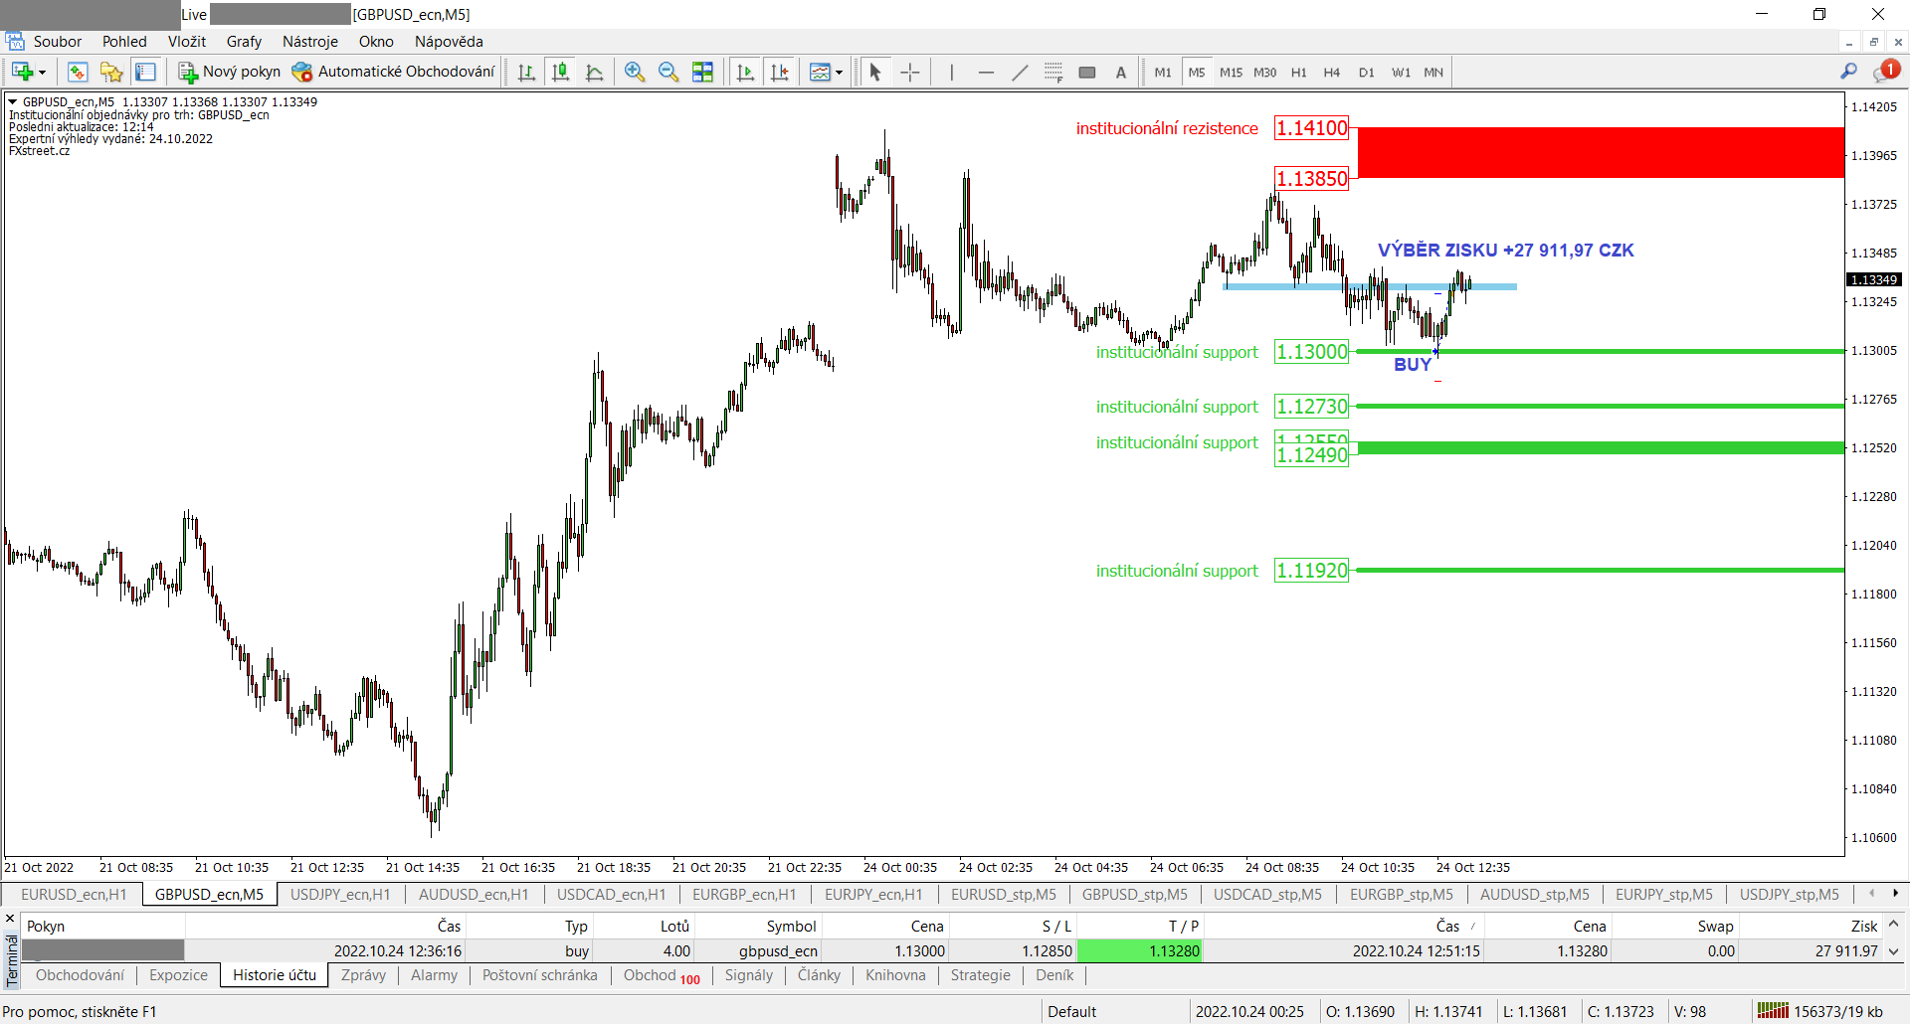The height and width of the screenshot is (1024, 1910).
Task: Open the Expozice terminal tab
Action: point(178,975)
